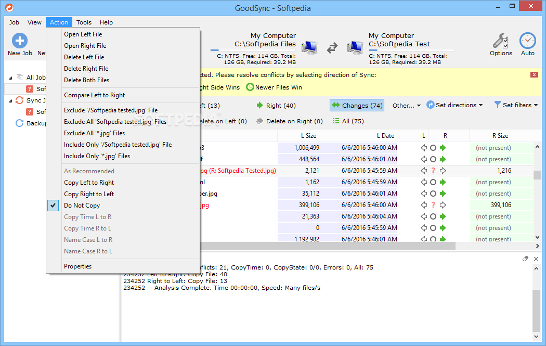Click the right folder disk space bar

tap(411, 50)
